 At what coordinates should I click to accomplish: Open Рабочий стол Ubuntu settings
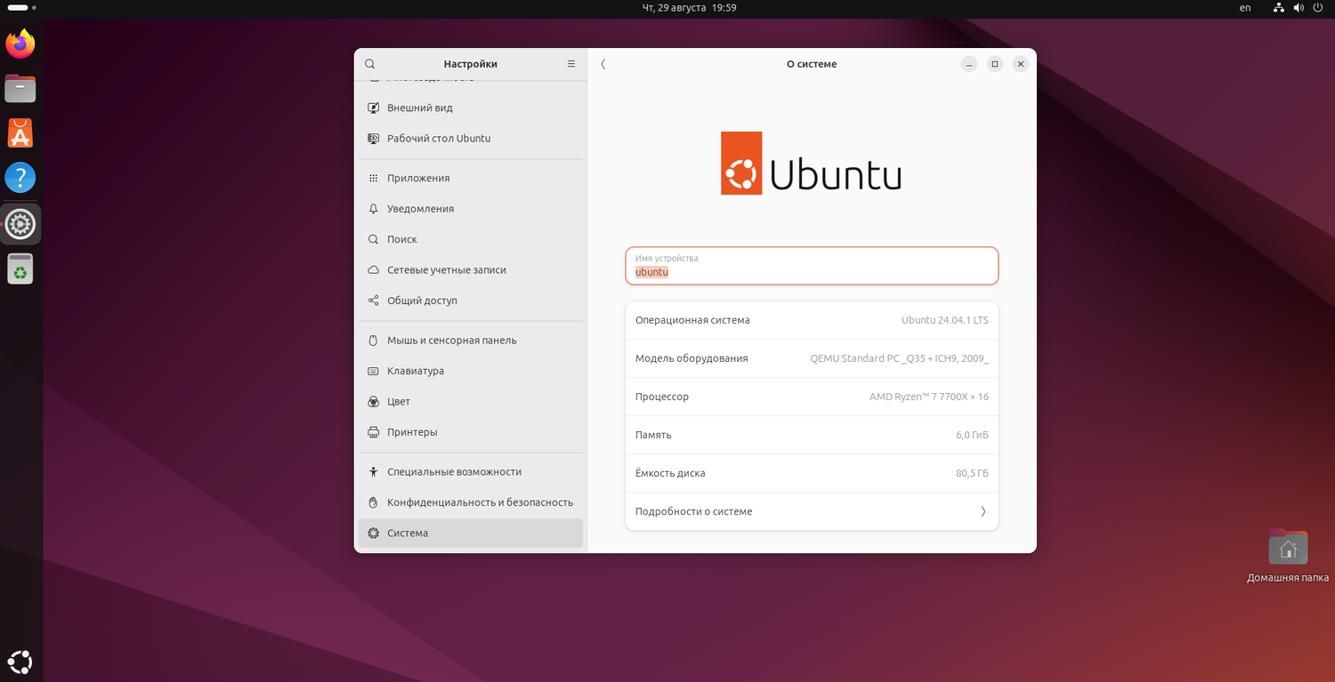(470, 139)
